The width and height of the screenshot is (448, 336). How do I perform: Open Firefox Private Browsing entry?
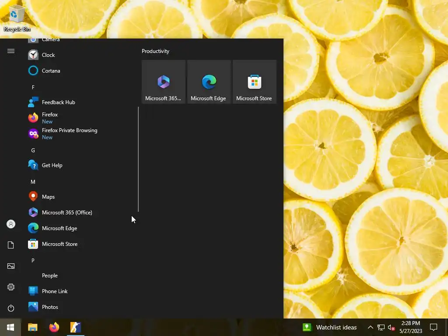tap(80, 133)
